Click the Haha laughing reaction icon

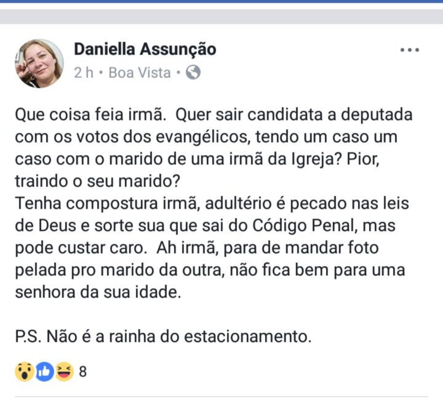(64, 372)
